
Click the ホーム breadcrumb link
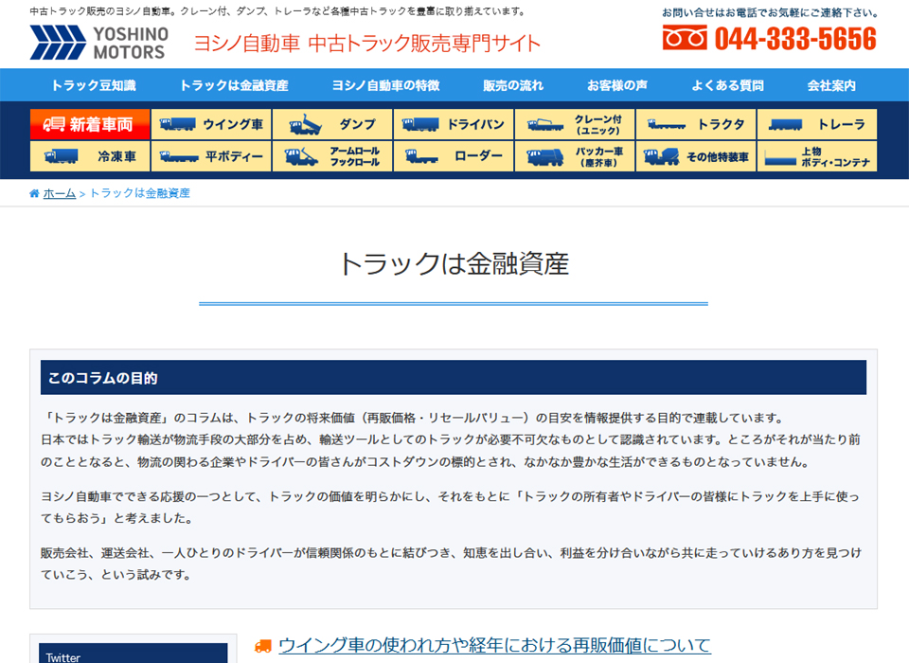point(60,192)
